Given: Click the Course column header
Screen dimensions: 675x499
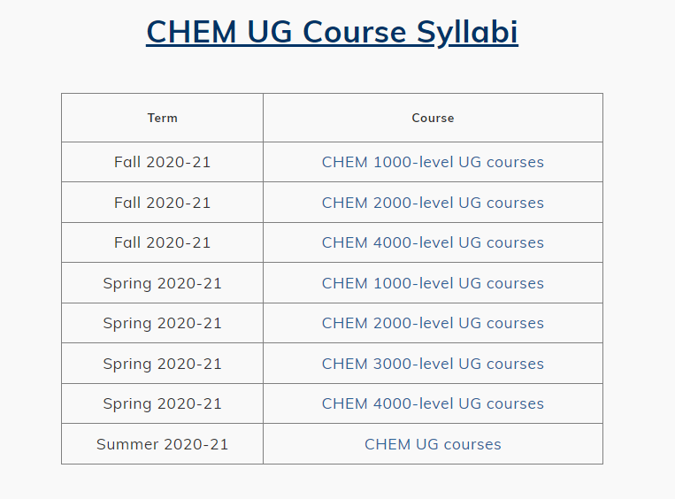Looking at the screenshot, I should (433, 118).
